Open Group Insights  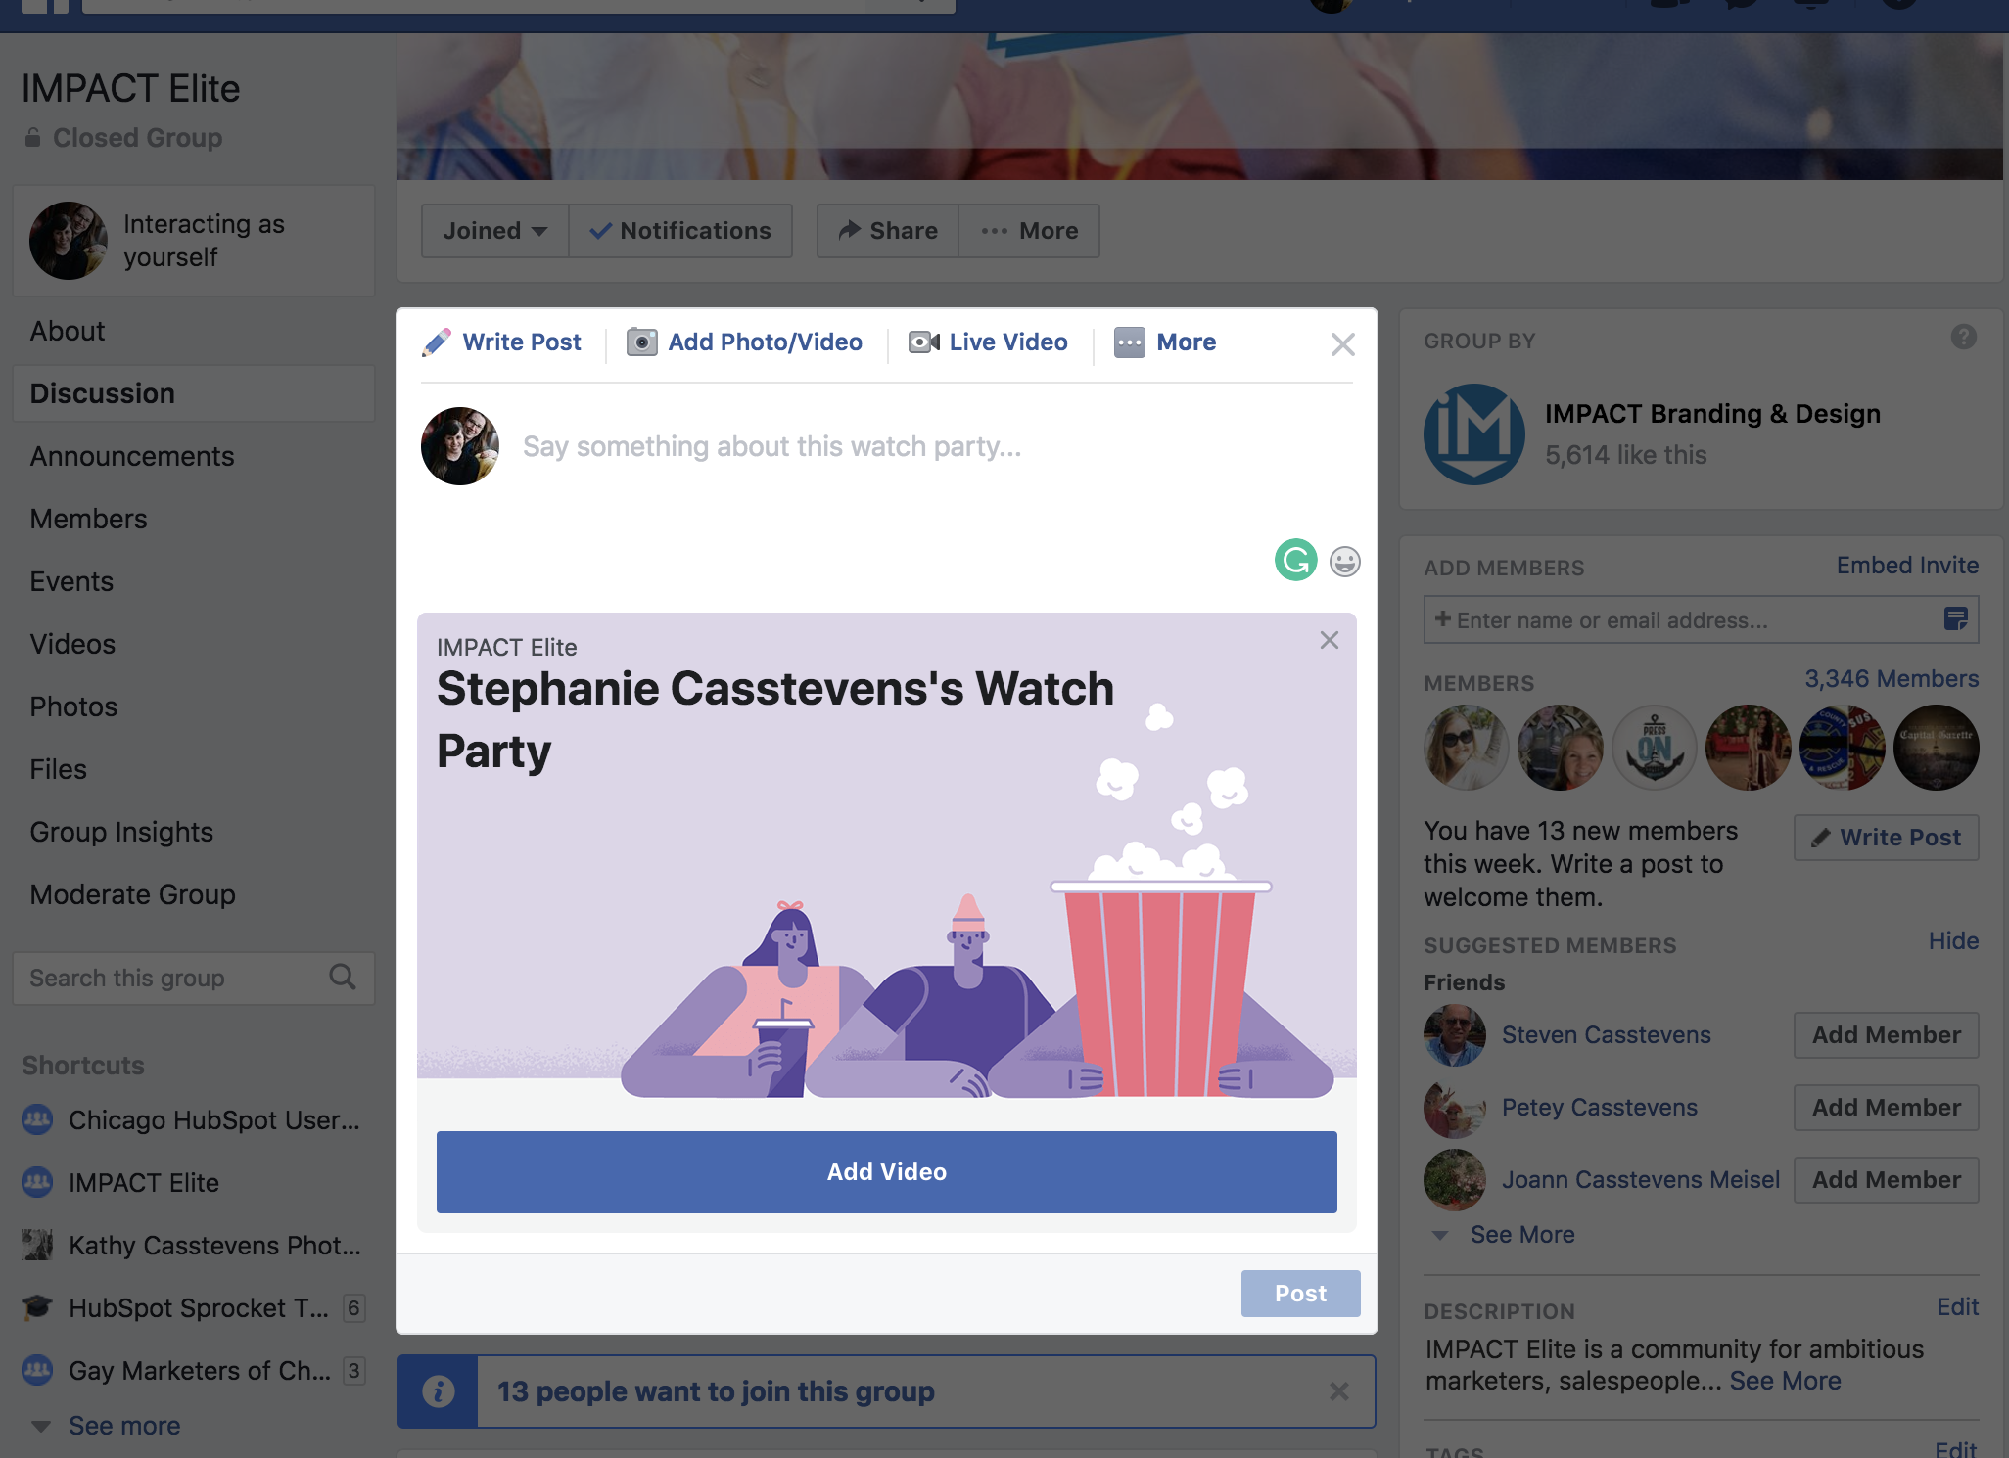click(x=121, y=832)
